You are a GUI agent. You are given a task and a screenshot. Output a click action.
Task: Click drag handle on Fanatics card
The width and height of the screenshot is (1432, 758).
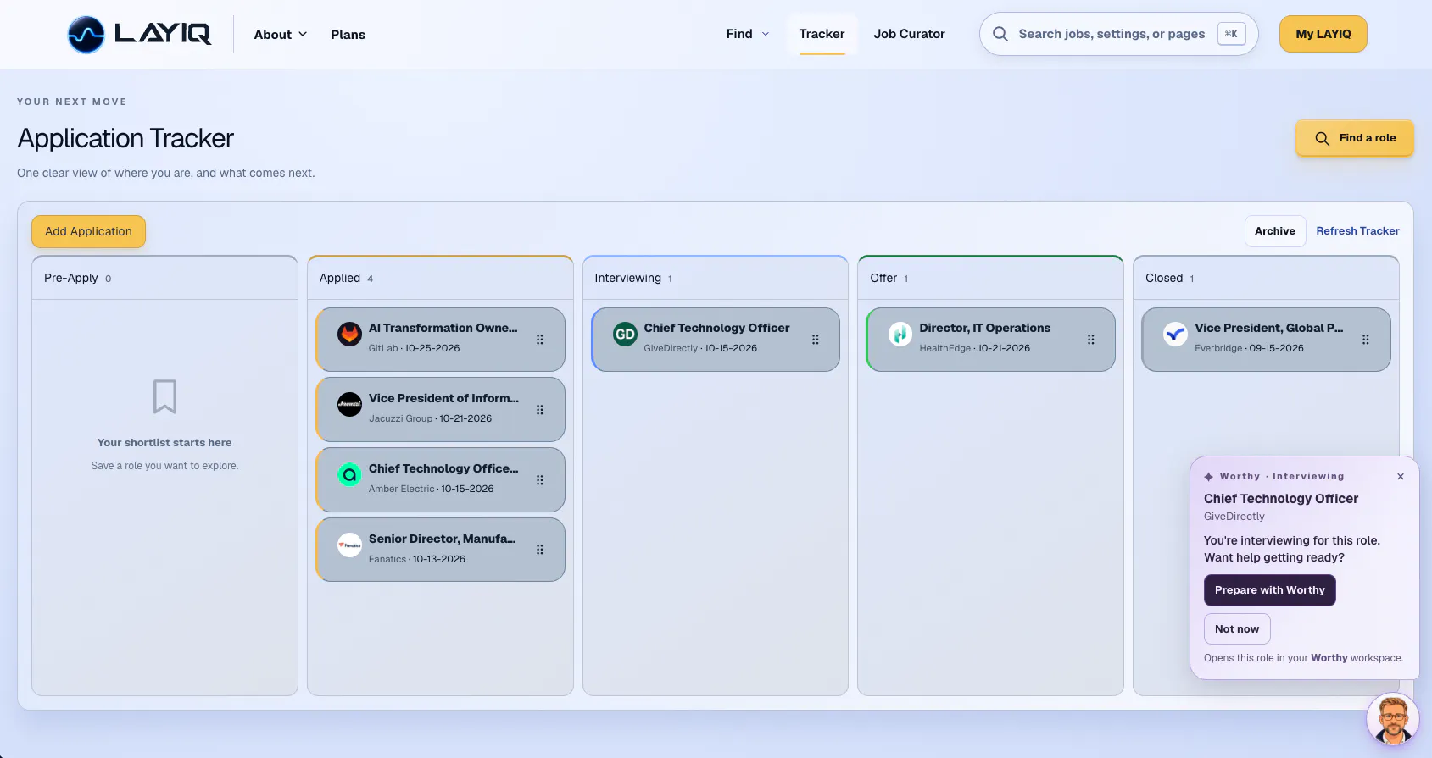[540, 550]
